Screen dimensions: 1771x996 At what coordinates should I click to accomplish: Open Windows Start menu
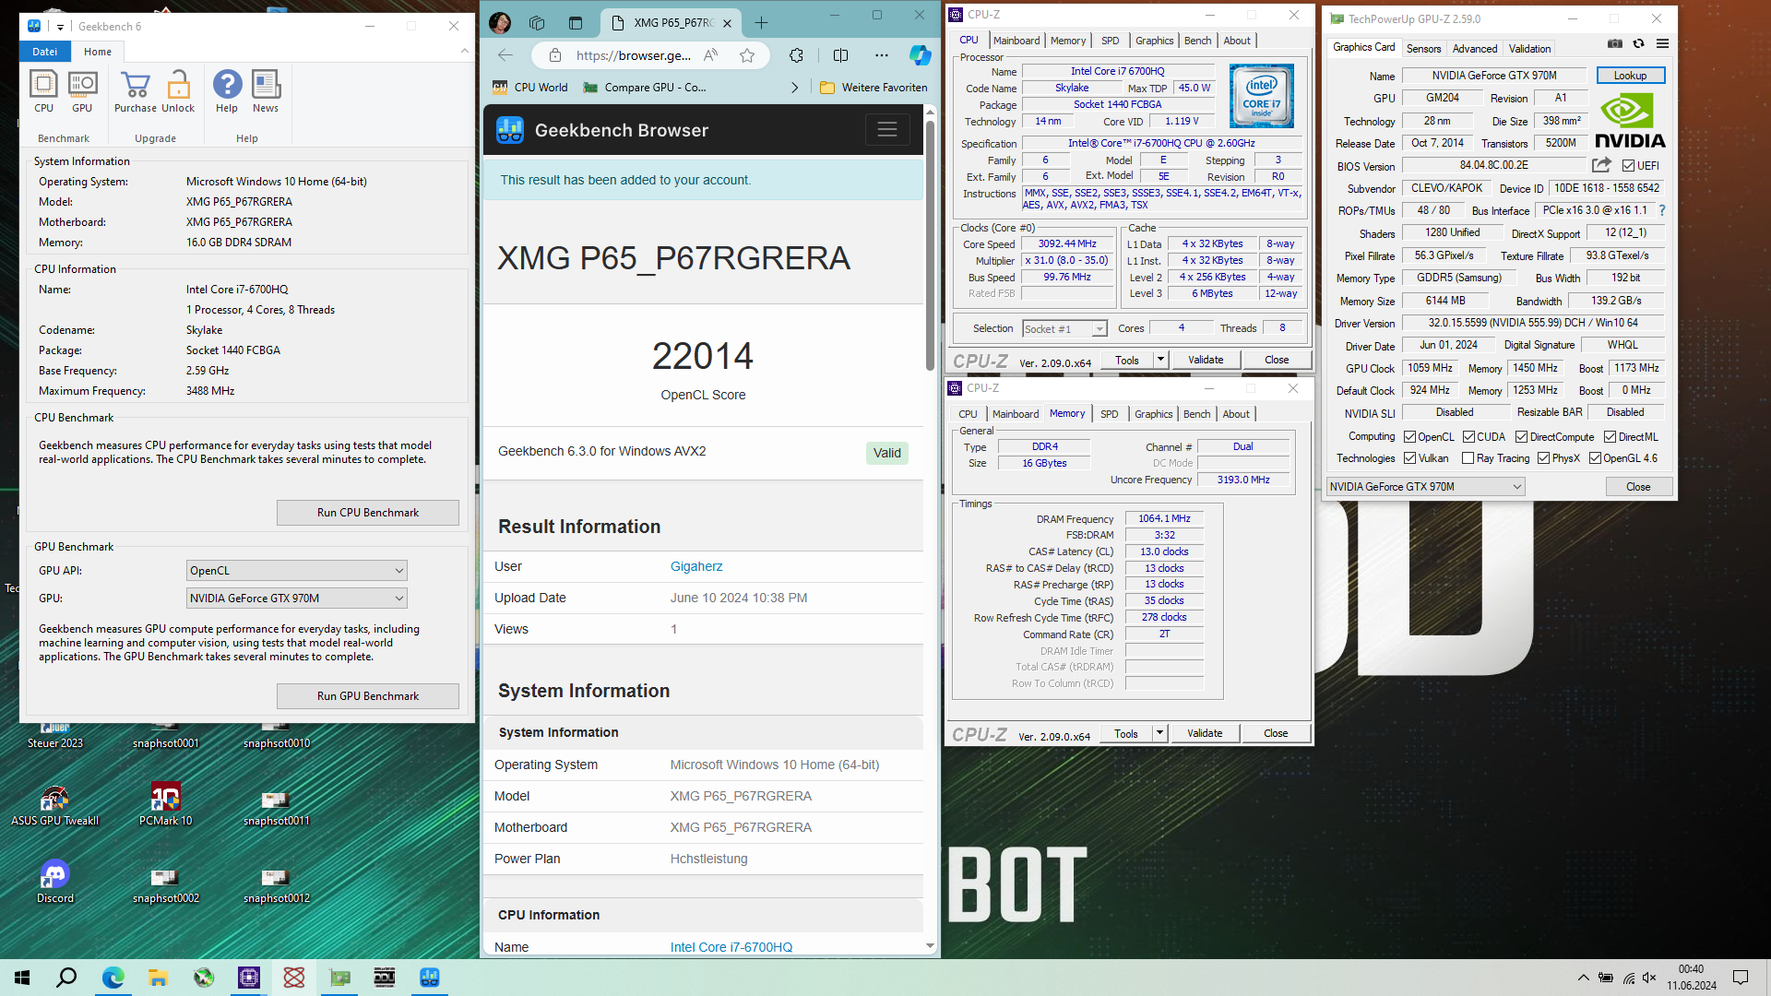pos(22,978)
